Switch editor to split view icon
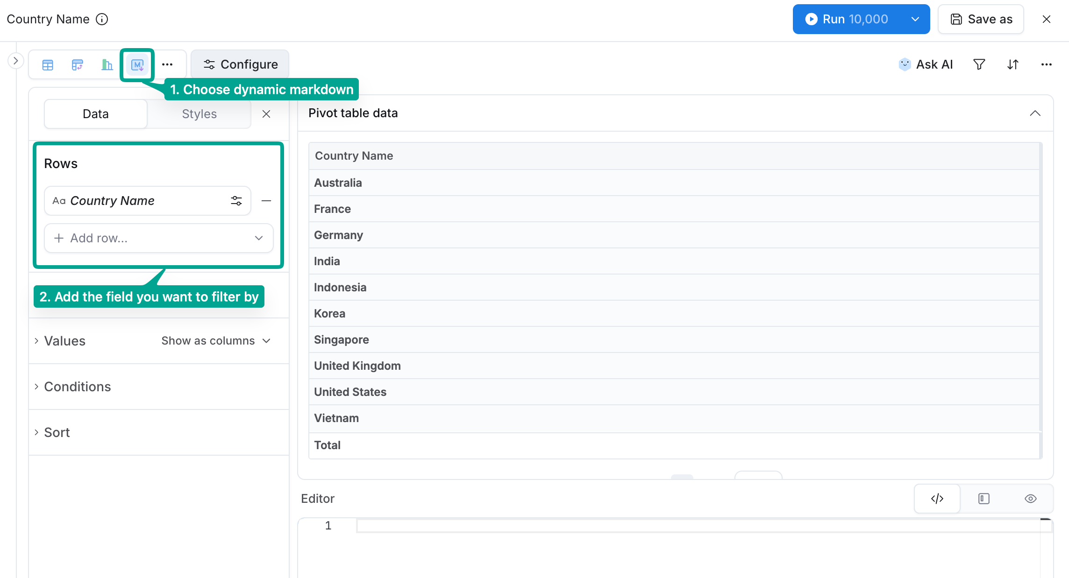The height and width of the screenshot is (578, 1069). click(x=984, y=499)
